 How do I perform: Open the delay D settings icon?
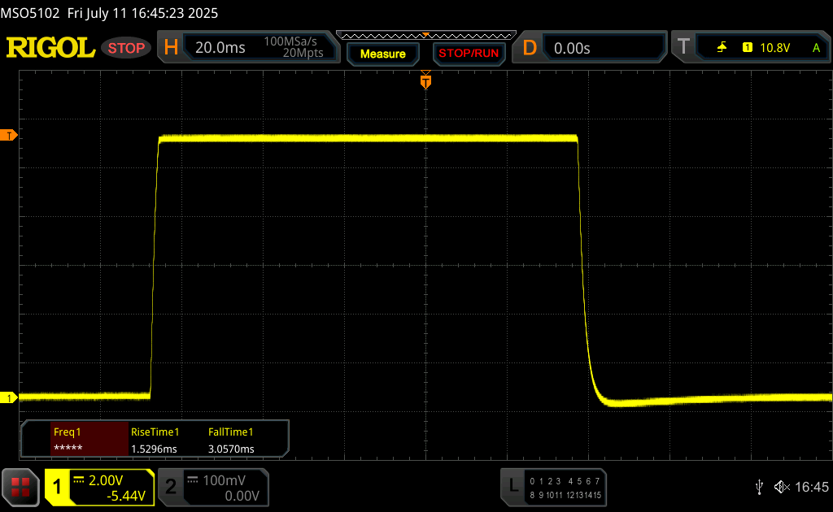pos(529,48)
